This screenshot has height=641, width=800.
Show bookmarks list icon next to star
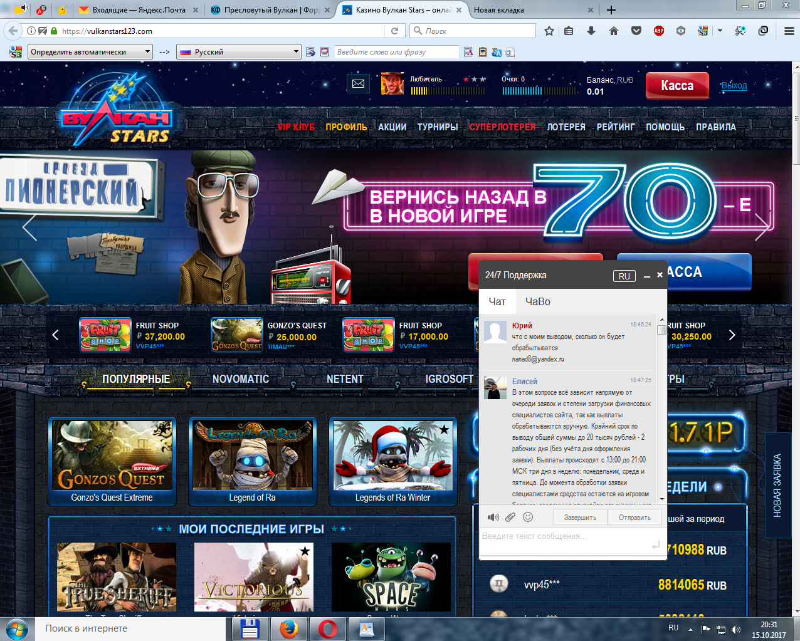coord(569,31)
